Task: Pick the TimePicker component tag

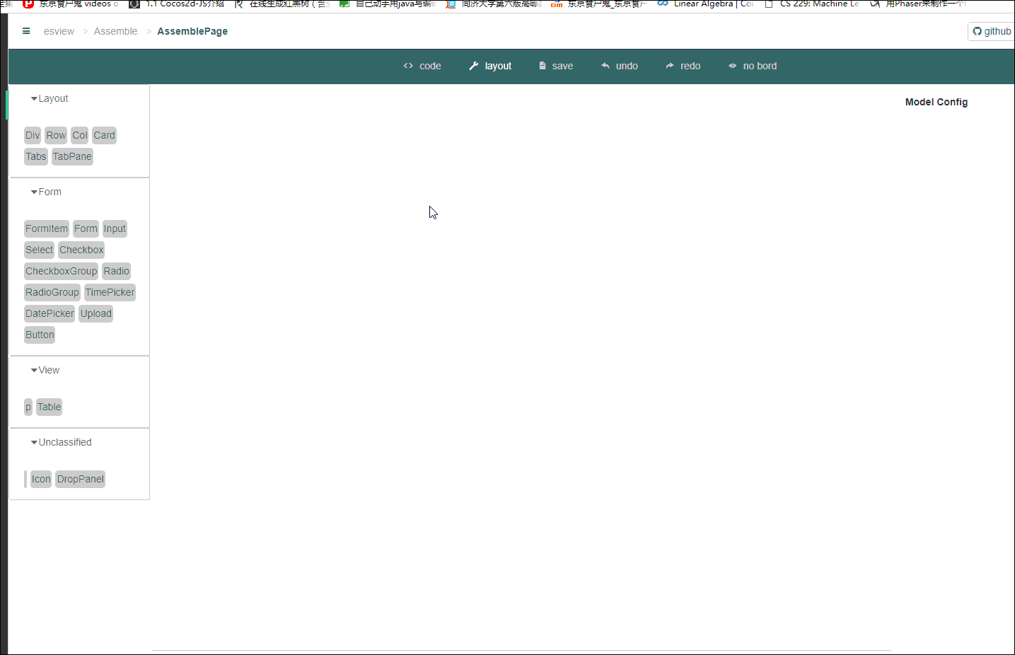Action: (110, 292)
